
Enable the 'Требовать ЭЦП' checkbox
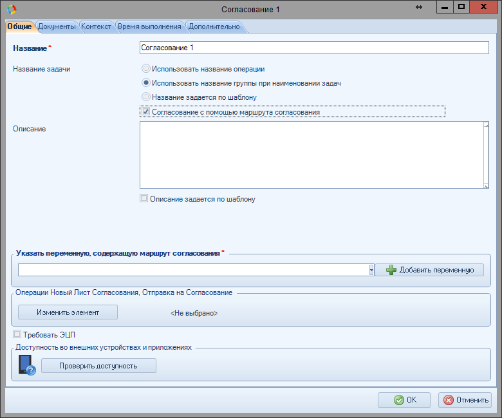click(x=17, y=335)
